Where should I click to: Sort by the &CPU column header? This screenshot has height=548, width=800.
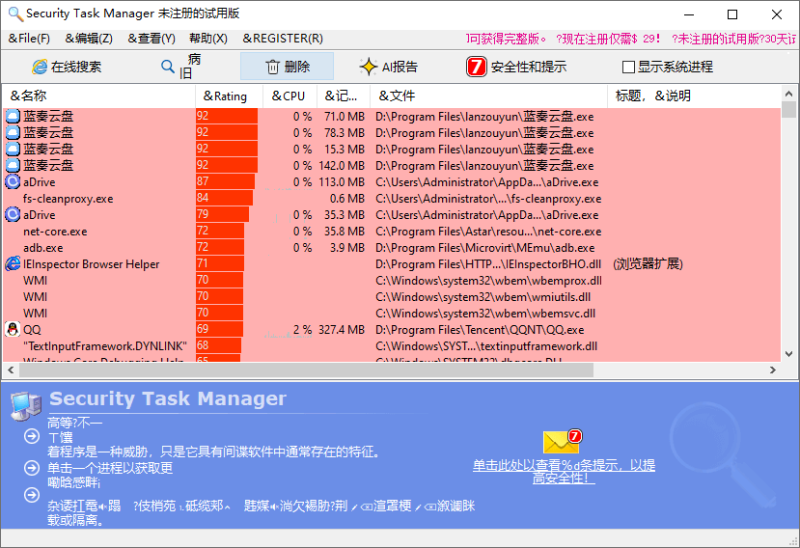pyautogui.click(x=290, y=96)
